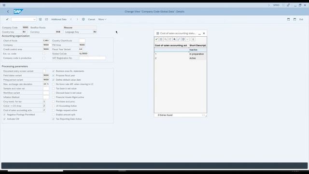Minimize the Cost of sales accounting popup
This screenshot has height=174, width=309.
(199, 33)
